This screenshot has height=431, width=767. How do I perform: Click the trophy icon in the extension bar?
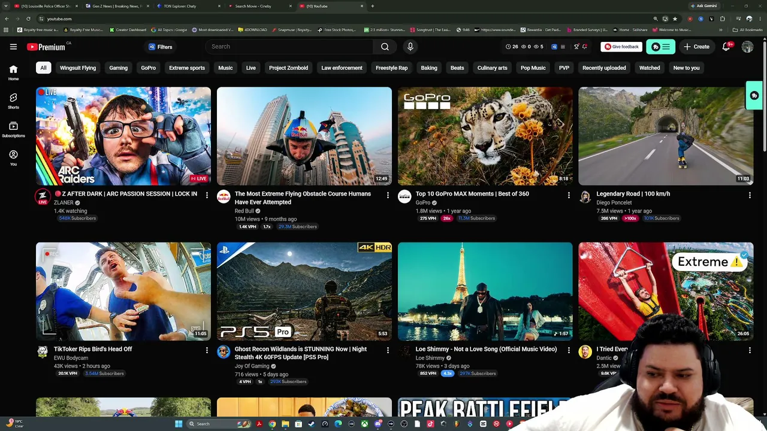(576, 47)
